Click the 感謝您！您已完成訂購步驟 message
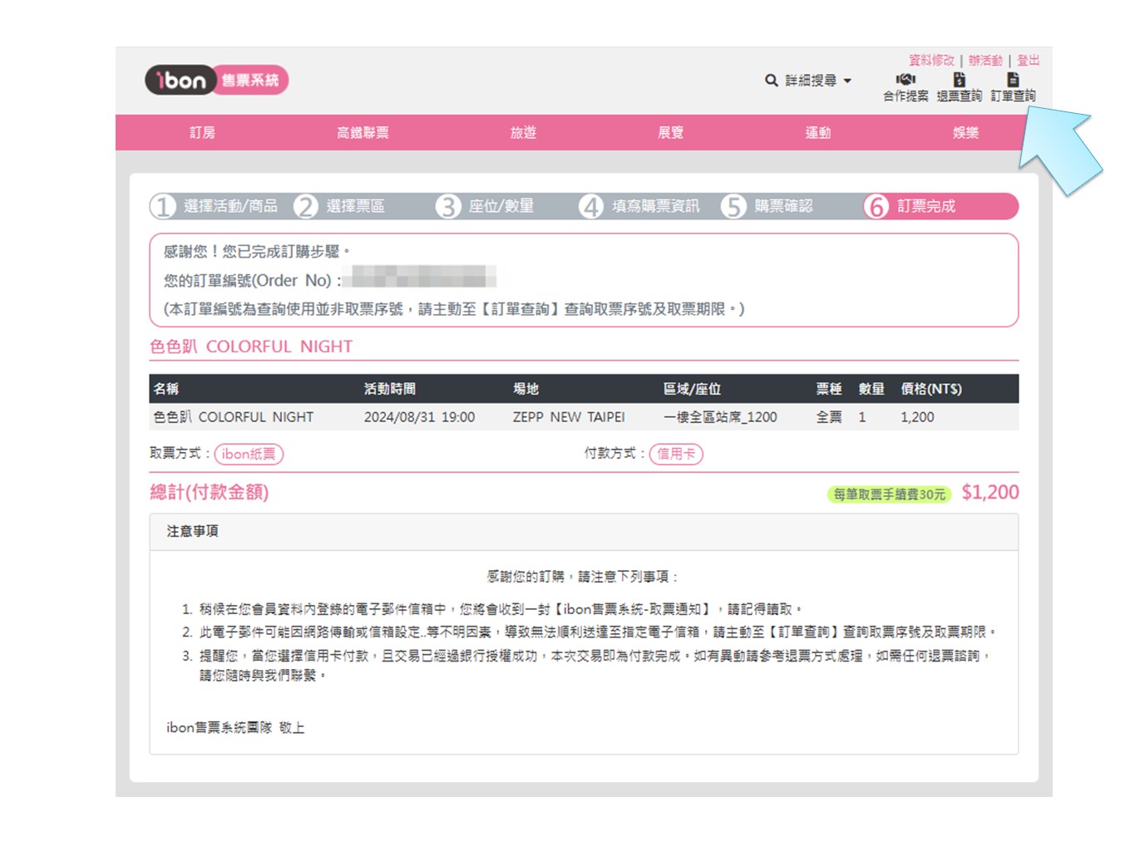 tap(257, 251)
